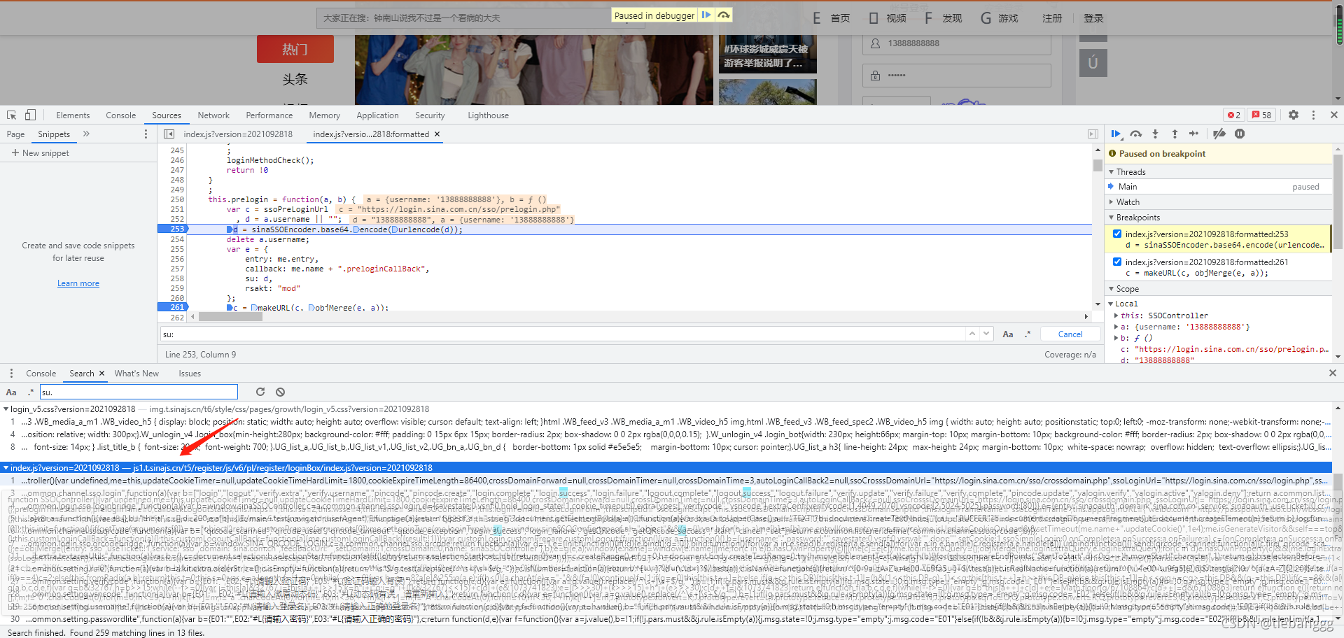The image size is (1344, 638).
Task: Toggle match case in Search drawer
Action: [x=11, y=392]
